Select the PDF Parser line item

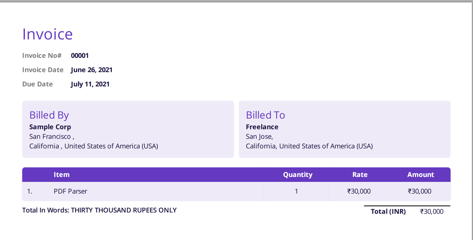coord(70,191)
